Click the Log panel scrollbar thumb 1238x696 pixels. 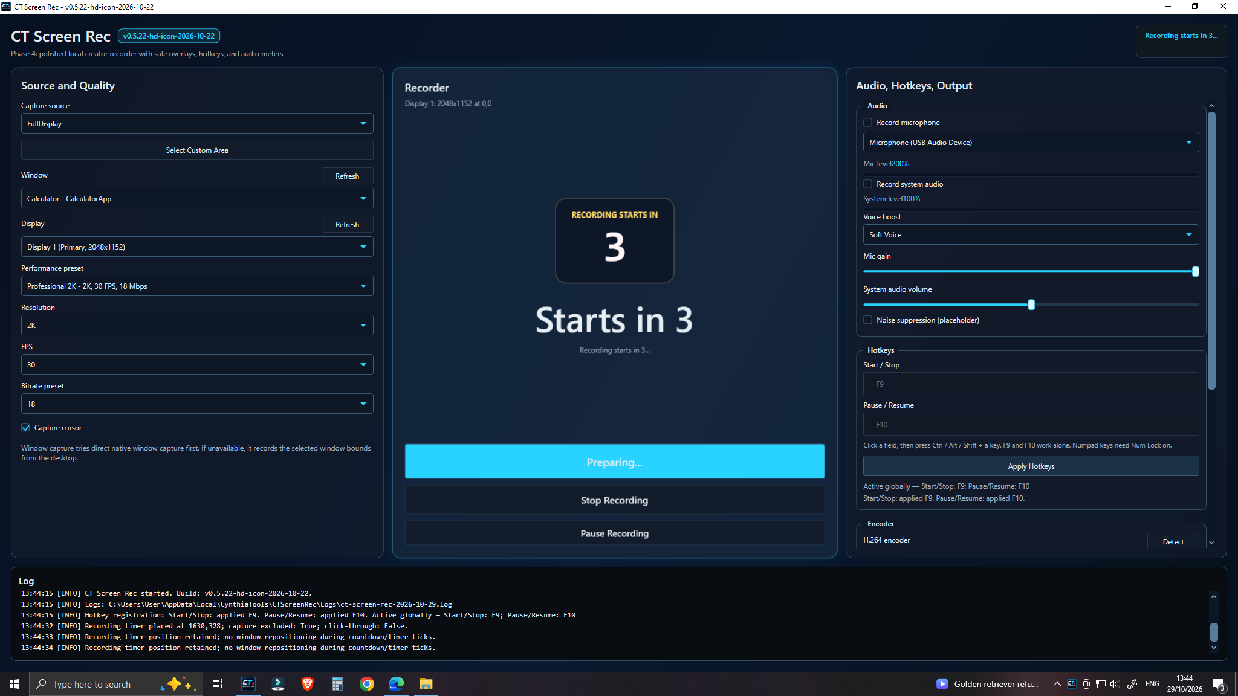click(1213, 632)
